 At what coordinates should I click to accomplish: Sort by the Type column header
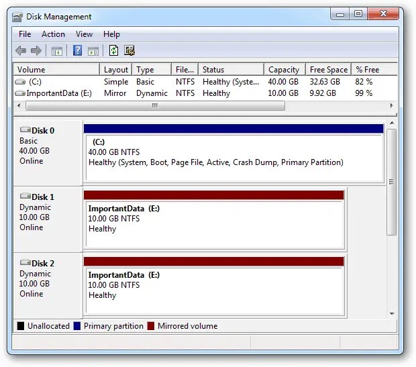click(152, 70)
